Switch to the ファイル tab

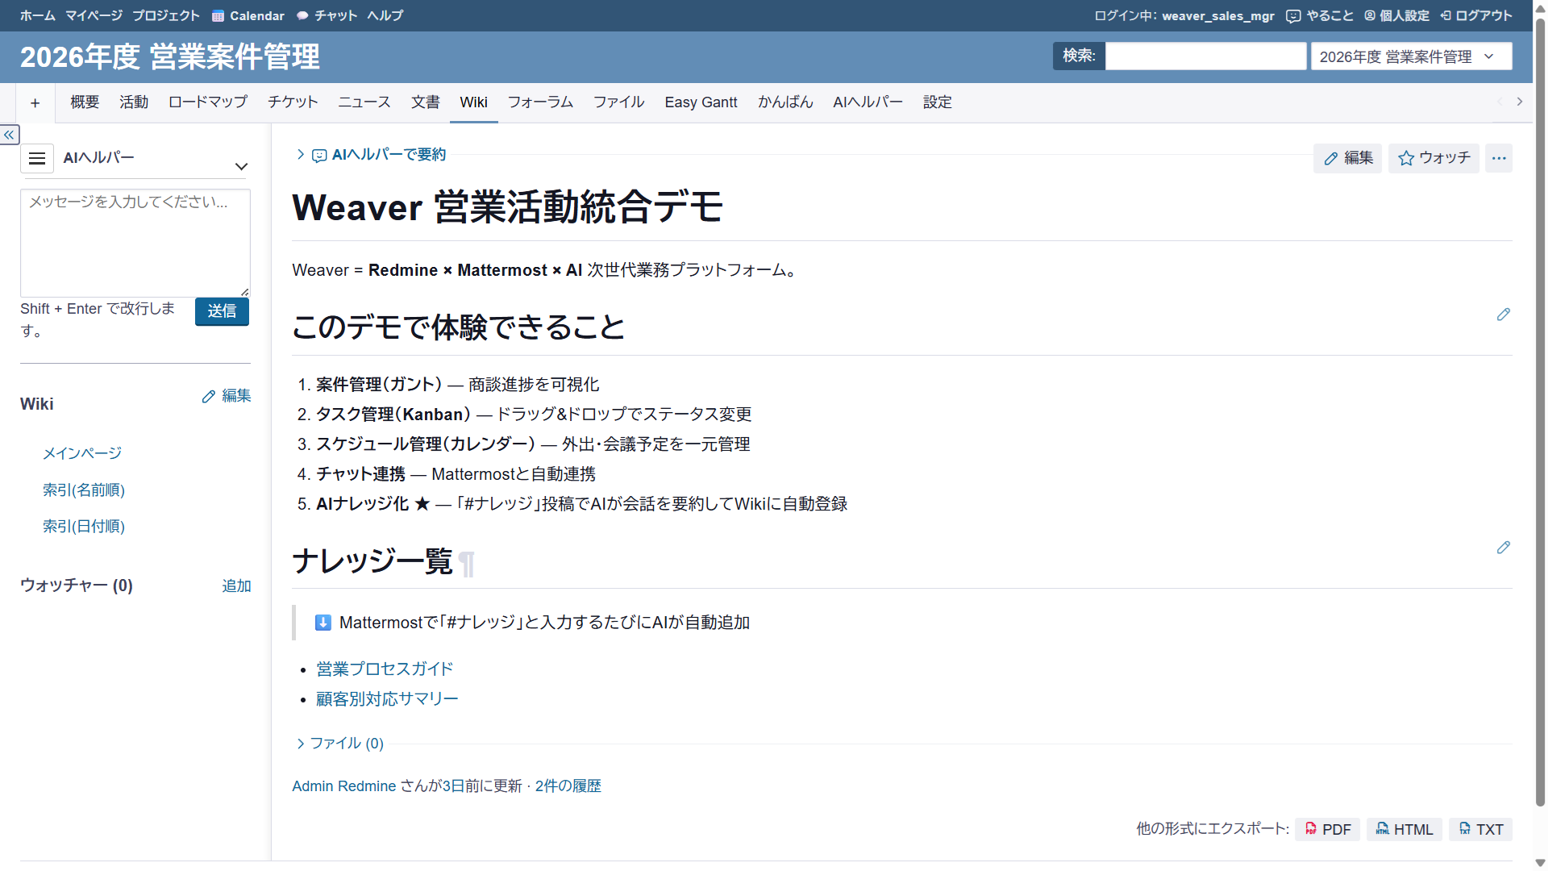(618, 102)
